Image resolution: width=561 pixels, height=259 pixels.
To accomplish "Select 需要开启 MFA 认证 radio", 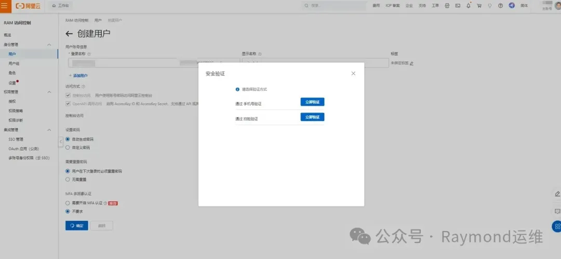I will pos(68,203).
